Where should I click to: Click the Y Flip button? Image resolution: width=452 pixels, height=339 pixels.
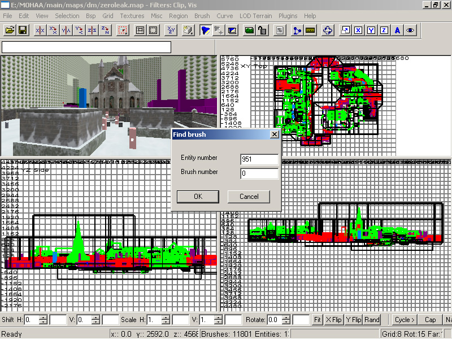coord(354,320)
